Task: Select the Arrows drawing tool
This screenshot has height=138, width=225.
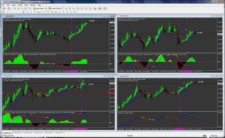Action: click(x=39, y=12)
